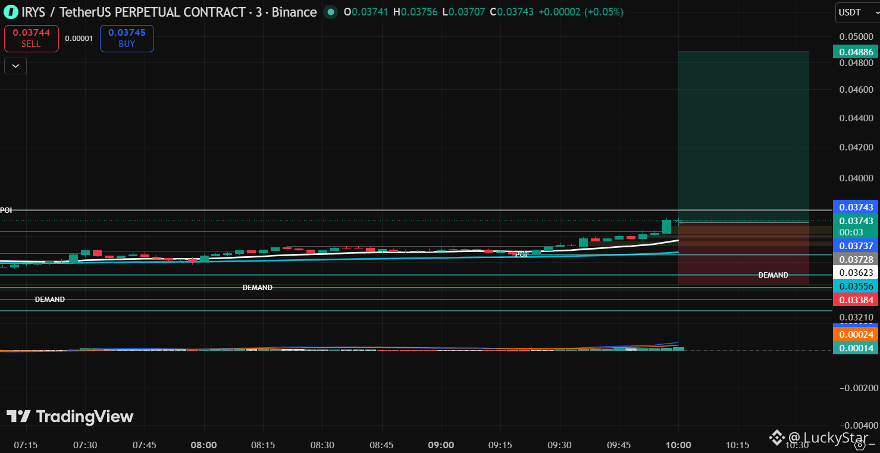Click the high value H0.03756
Screen dimensions: 880x453
[415, 12]
